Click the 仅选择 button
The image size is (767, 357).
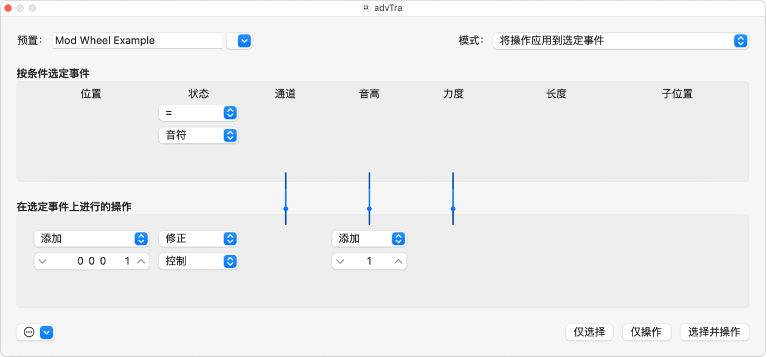[x=588, y=332]
